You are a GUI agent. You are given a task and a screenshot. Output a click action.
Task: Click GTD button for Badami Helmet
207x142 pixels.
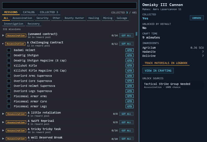[129, 50]
